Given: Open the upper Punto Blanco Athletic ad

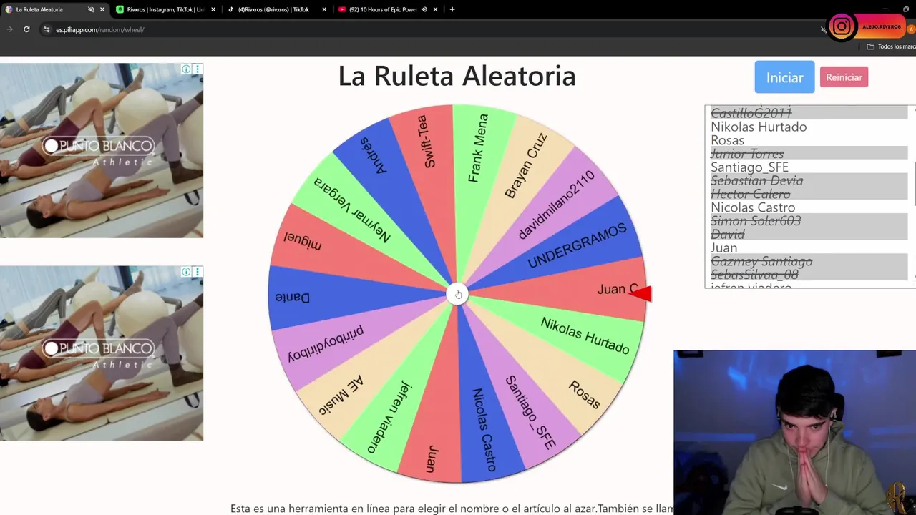Looking at the screenshot, I should 102,151.
